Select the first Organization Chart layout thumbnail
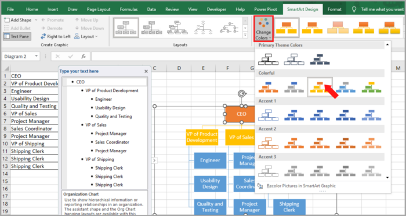Screen dimensions: 406x216 [126, 28]
